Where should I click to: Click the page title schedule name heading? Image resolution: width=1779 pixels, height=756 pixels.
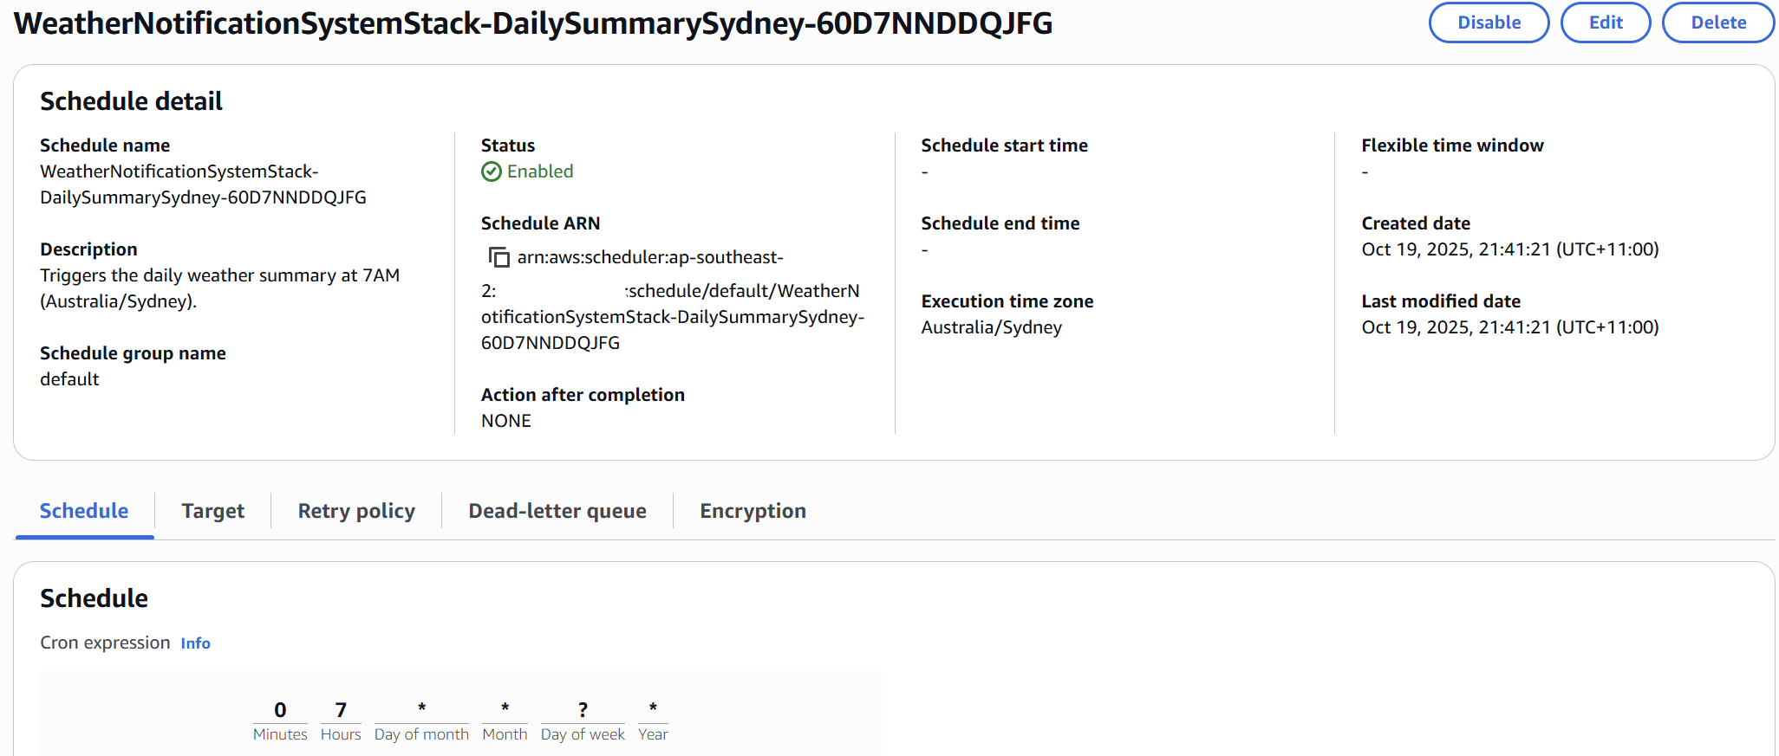point(533,23)
